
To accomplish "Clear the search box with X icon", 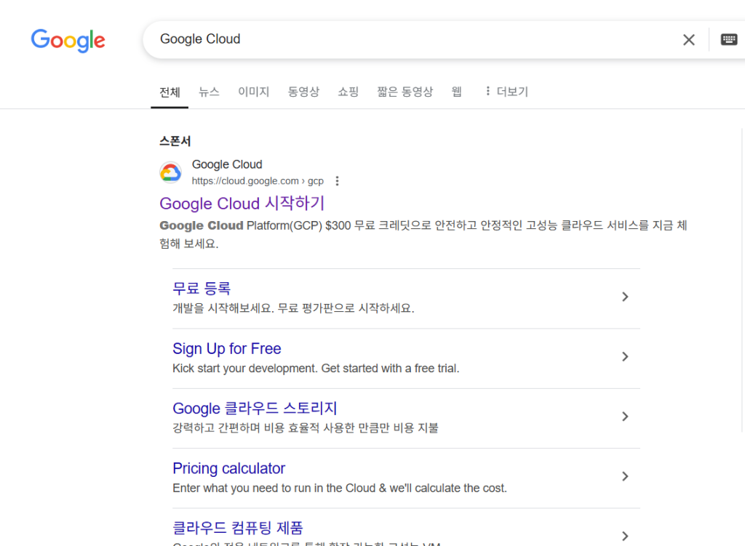I will (x=688, y=40).
